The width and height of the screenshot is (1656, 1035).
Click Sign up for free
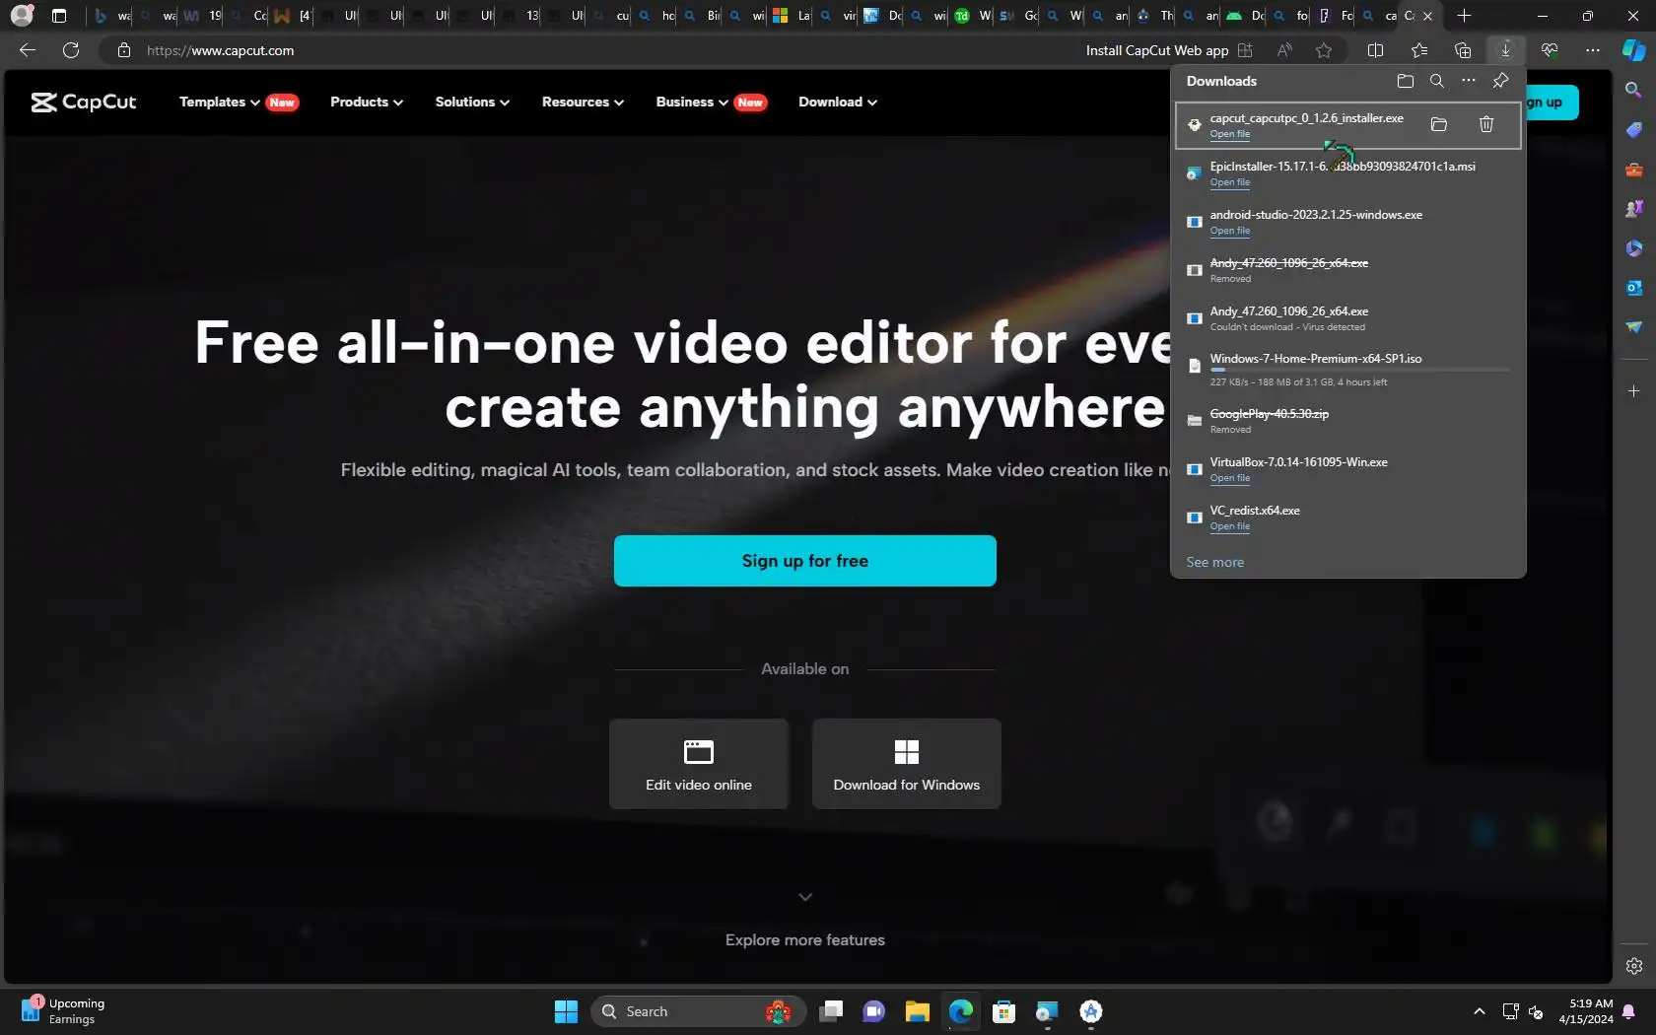(805, 561)
